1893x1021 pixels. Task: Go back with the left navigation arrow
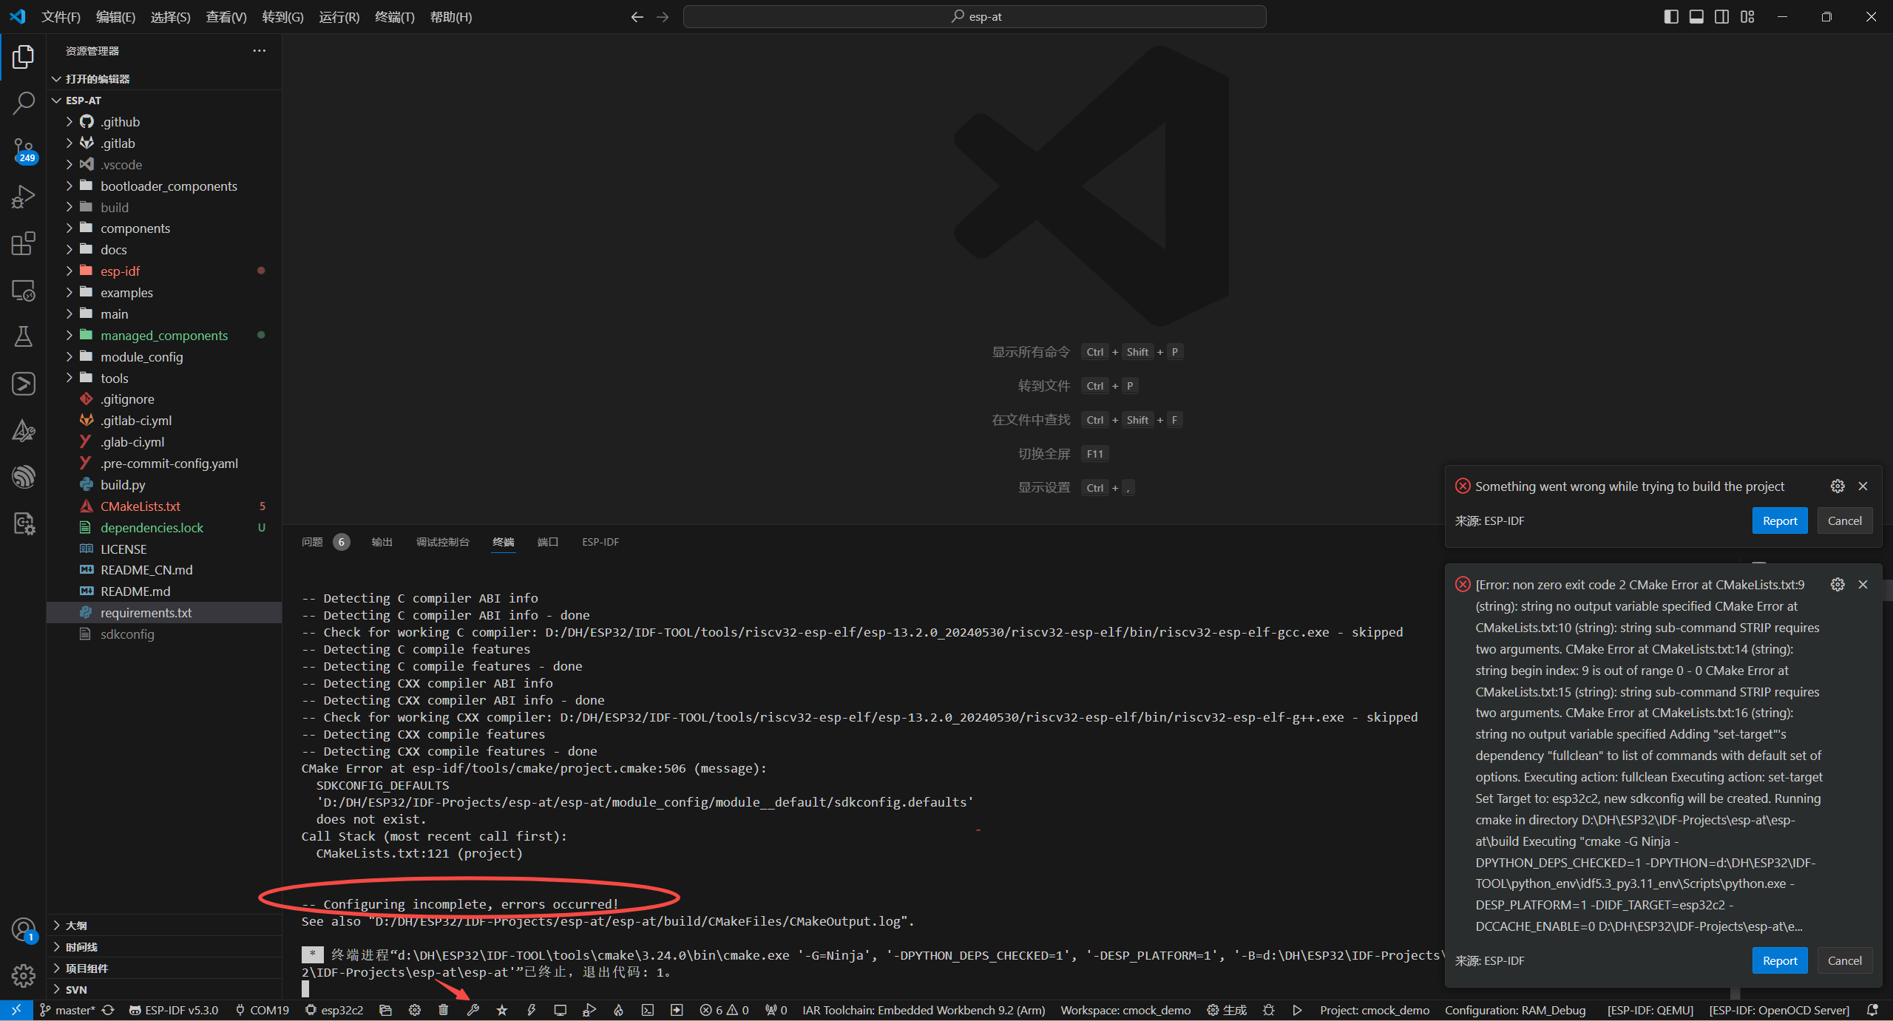pyautogui.click(x=637, y=16)
